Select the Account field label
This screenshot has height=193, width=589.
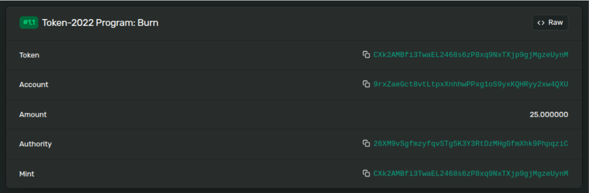click(x=34, y=84)
